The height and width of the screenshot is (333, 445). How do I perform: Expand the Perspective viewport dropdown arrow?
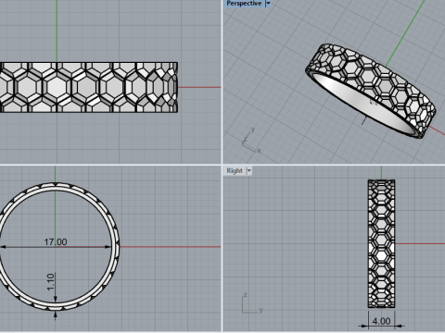point(268,4)
